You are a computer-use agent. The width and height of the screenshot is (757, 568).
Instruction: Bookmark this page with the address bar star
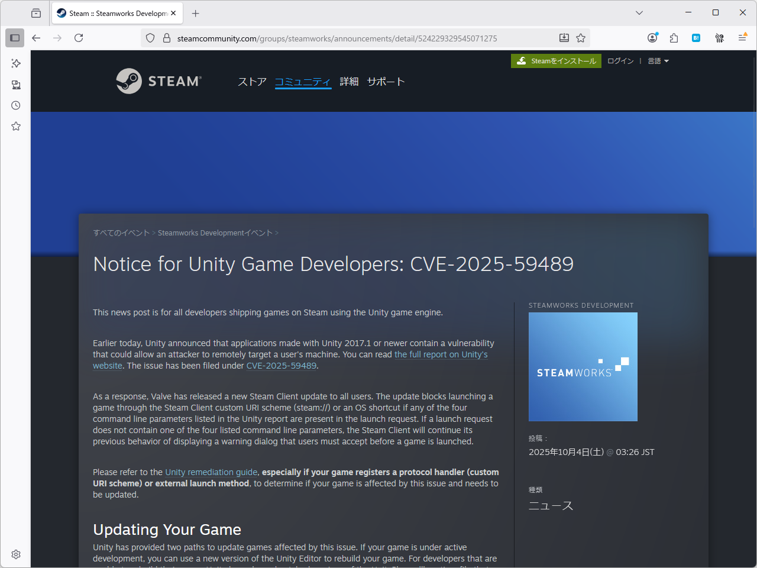(x=581, y=37)
